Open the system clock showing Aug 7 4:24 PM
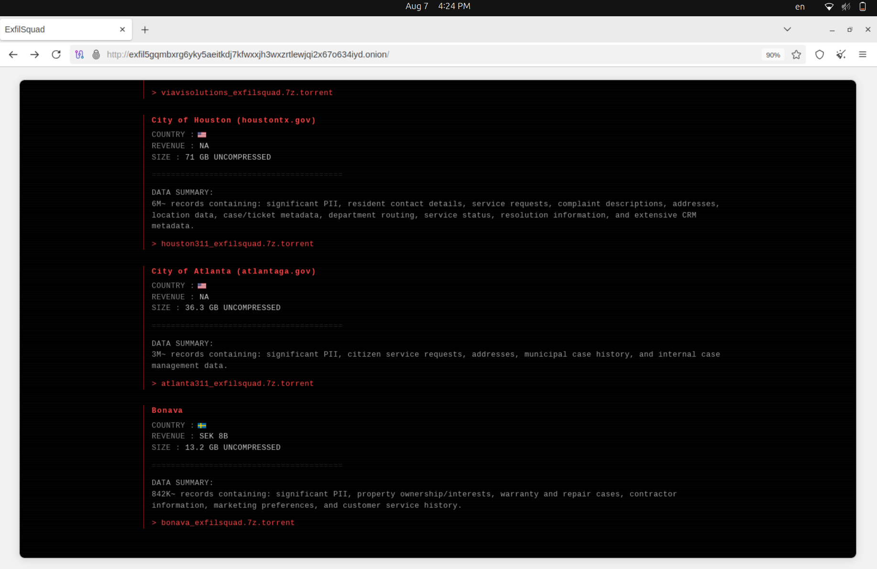Screen dimensions: 877x569 (x=438, y=6)
